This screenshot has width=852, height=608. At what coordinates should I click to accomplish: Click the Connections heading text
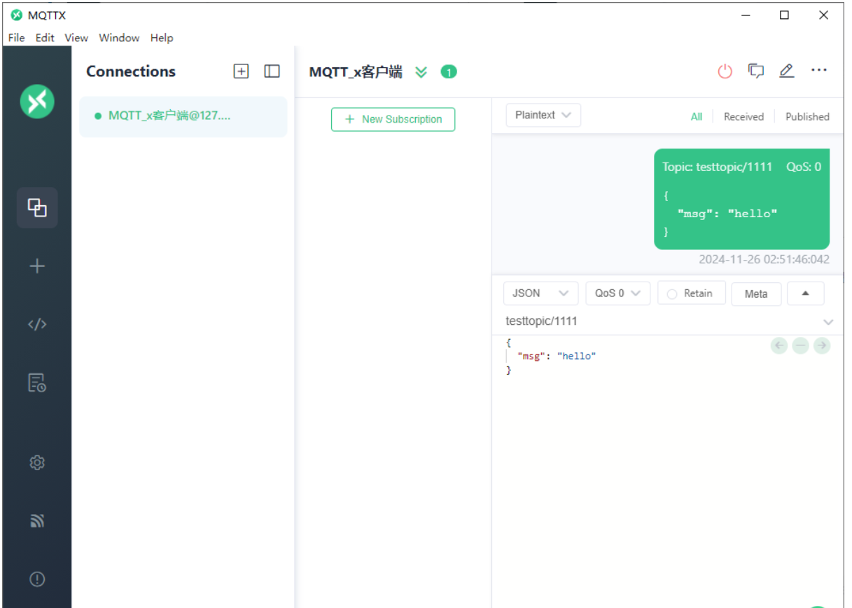(x=131, y=71)
